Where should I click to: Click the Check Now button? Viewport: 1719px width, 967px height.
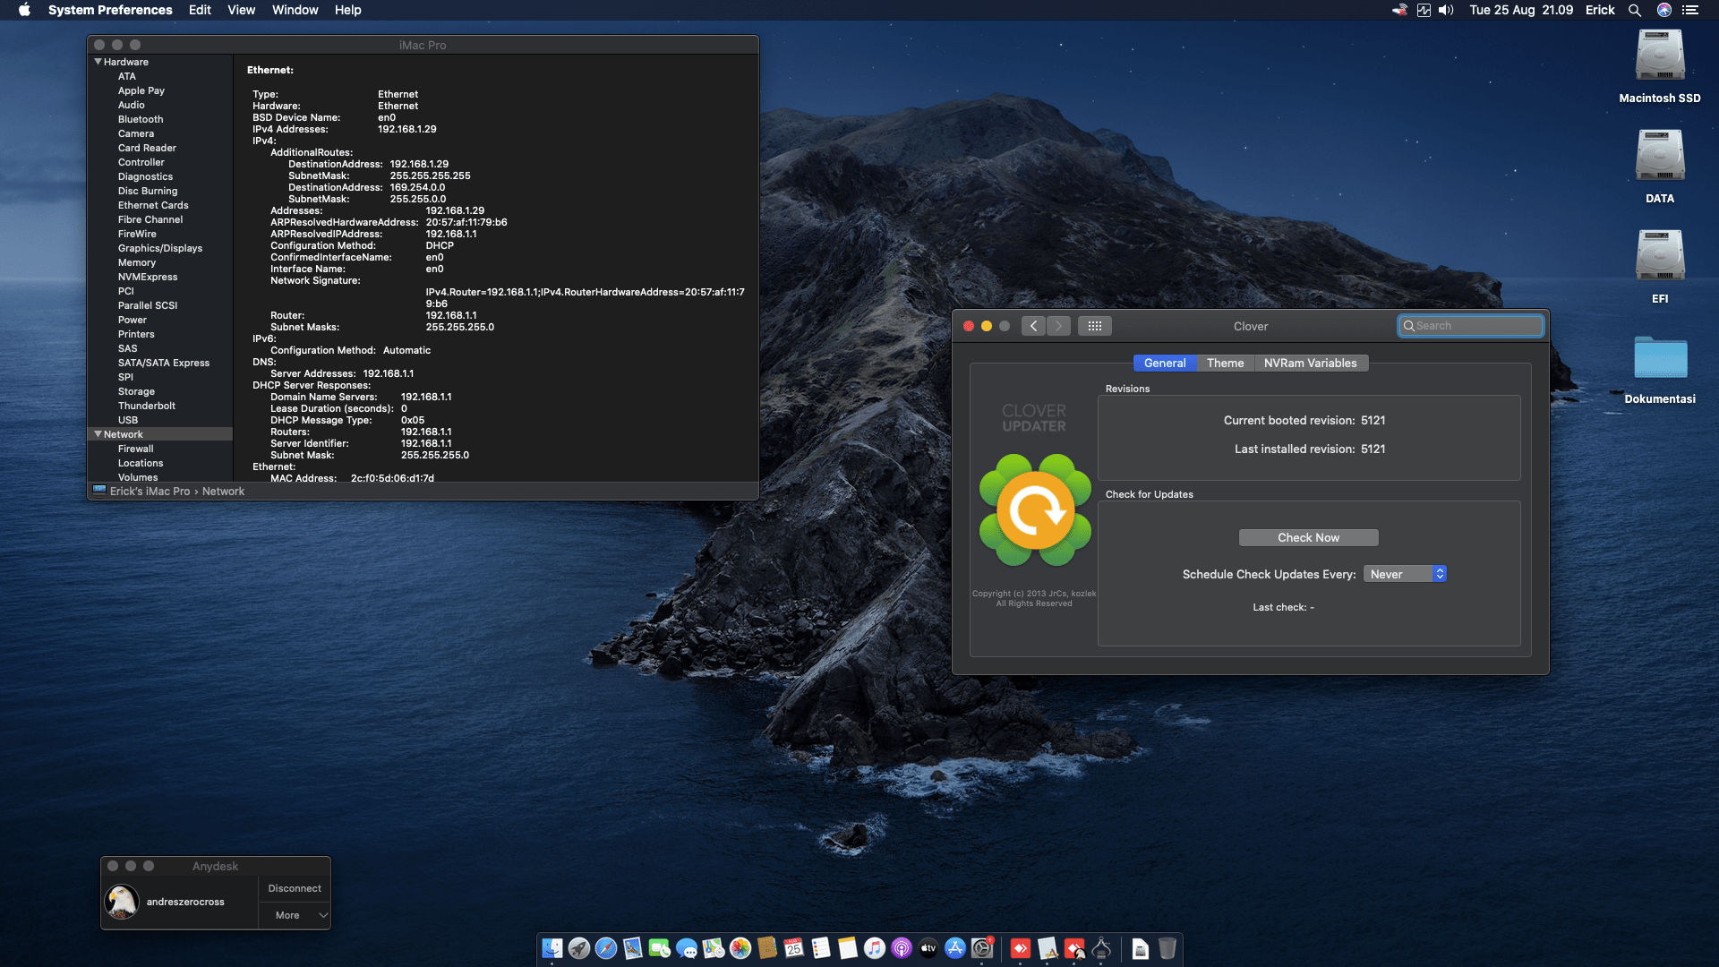pos(1308,537)
